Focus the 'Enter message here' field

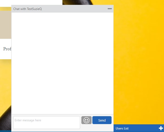coord(47,123)
